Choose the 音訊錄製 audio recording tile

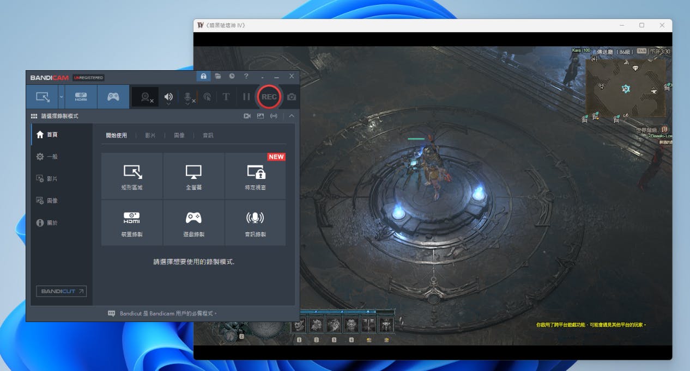click(255, 222)
